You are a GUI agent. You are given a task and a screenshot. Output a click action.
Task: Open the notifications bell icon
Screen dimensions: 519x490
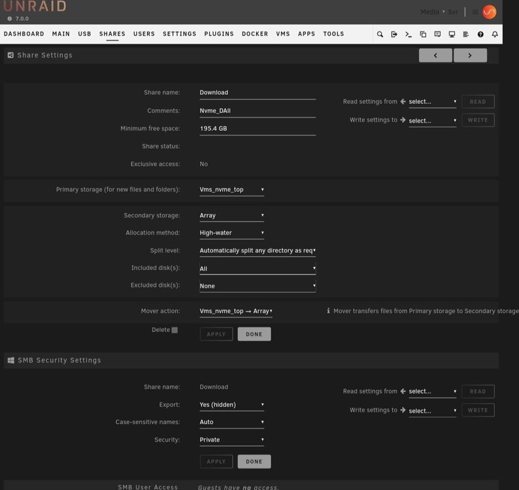495,34
